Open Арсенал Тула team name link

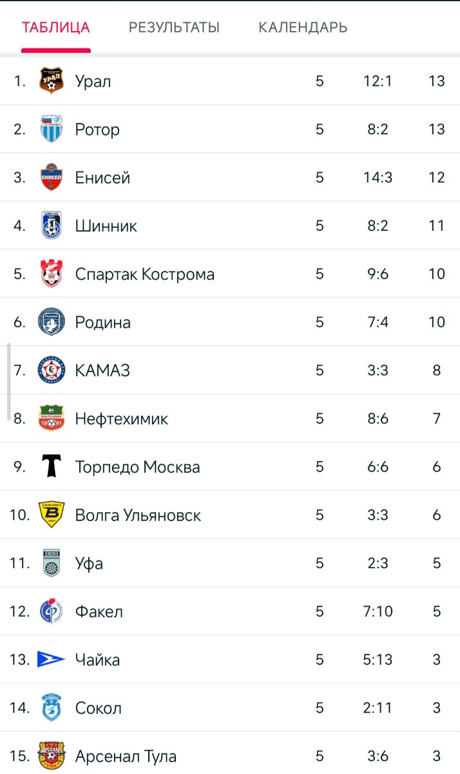(126, 756)
